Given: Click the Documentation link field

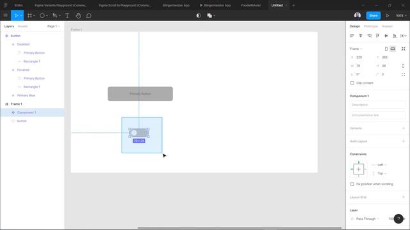Looking at the screenshot, I should 377,115.
